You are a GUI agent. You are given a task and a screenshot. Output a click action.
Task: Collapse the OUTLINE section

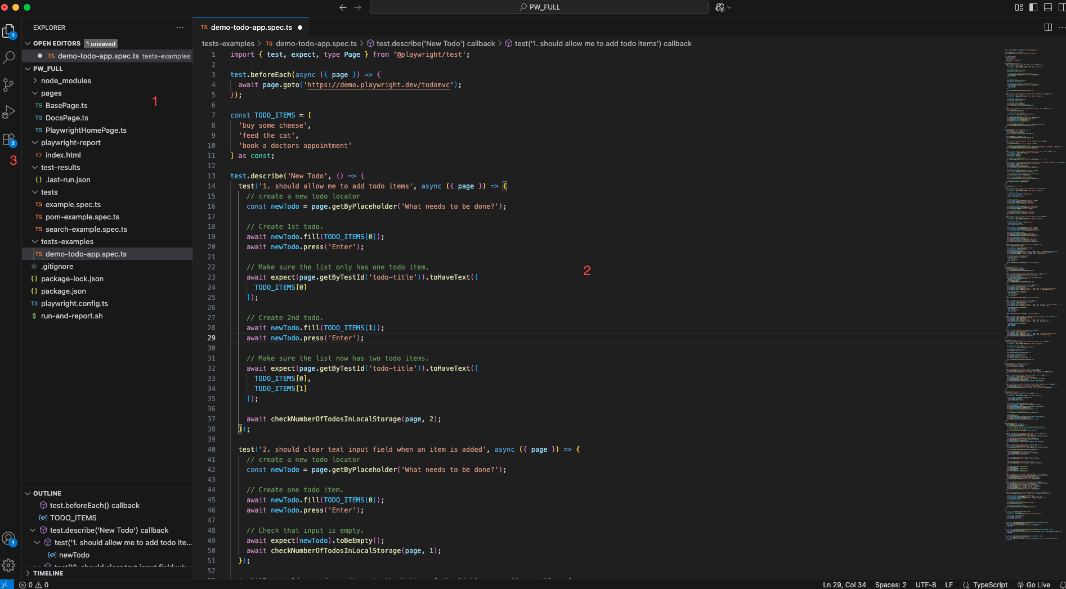[47, 493]
